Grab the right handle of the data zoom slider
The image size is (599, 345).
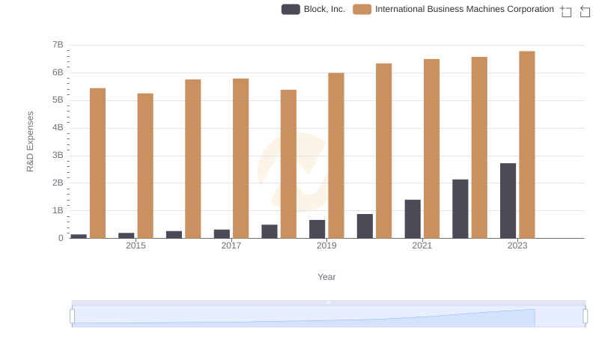585,317
